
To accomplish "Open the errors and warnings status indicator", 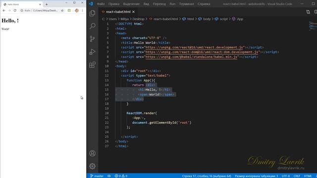I will (x=121, y=176).
